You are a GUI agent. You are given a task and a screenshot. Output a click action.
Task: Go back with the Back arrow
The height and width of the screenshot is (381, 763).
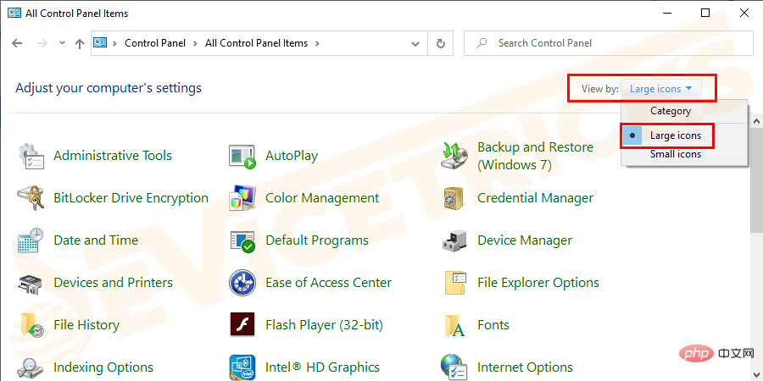17,43
